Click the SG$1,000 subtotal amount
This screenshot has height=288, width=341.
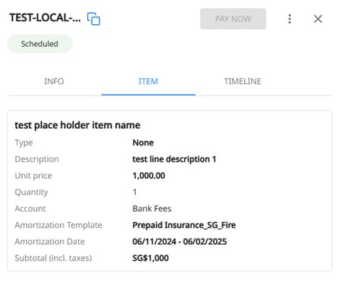[x=151, y=258]
